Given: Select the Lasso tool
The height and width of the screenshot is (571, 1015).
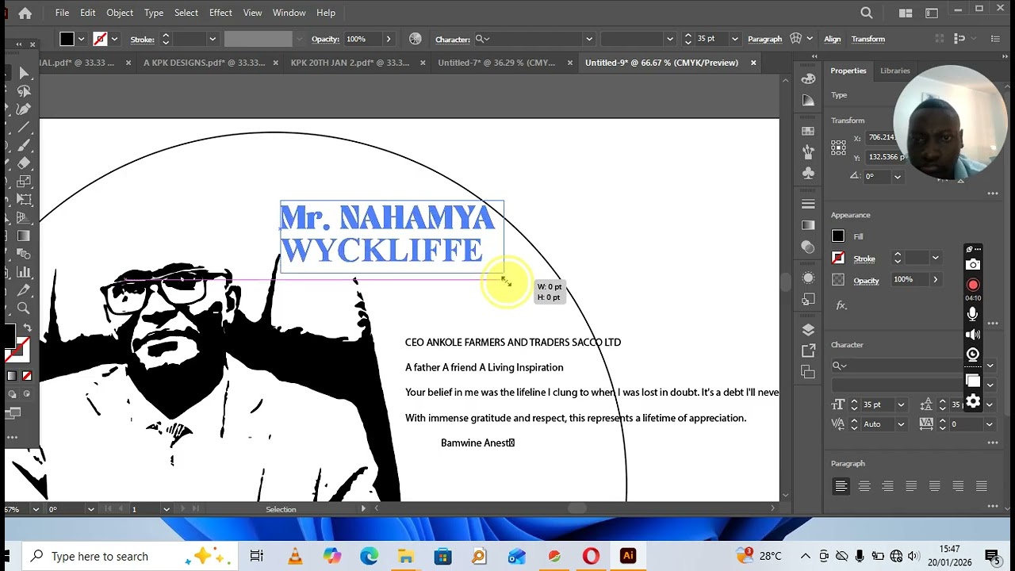Looking at the screenshot, I should click(24, 91).
